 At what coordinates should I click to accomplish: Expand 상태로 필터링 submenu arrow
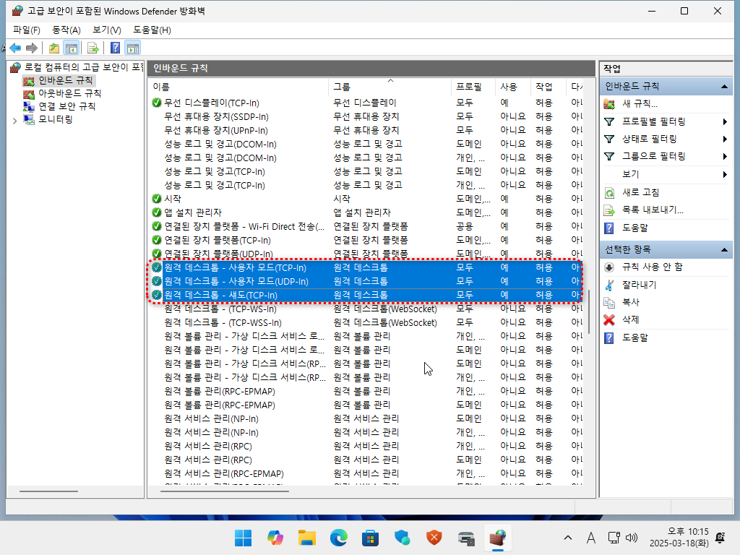click(725, 139)
